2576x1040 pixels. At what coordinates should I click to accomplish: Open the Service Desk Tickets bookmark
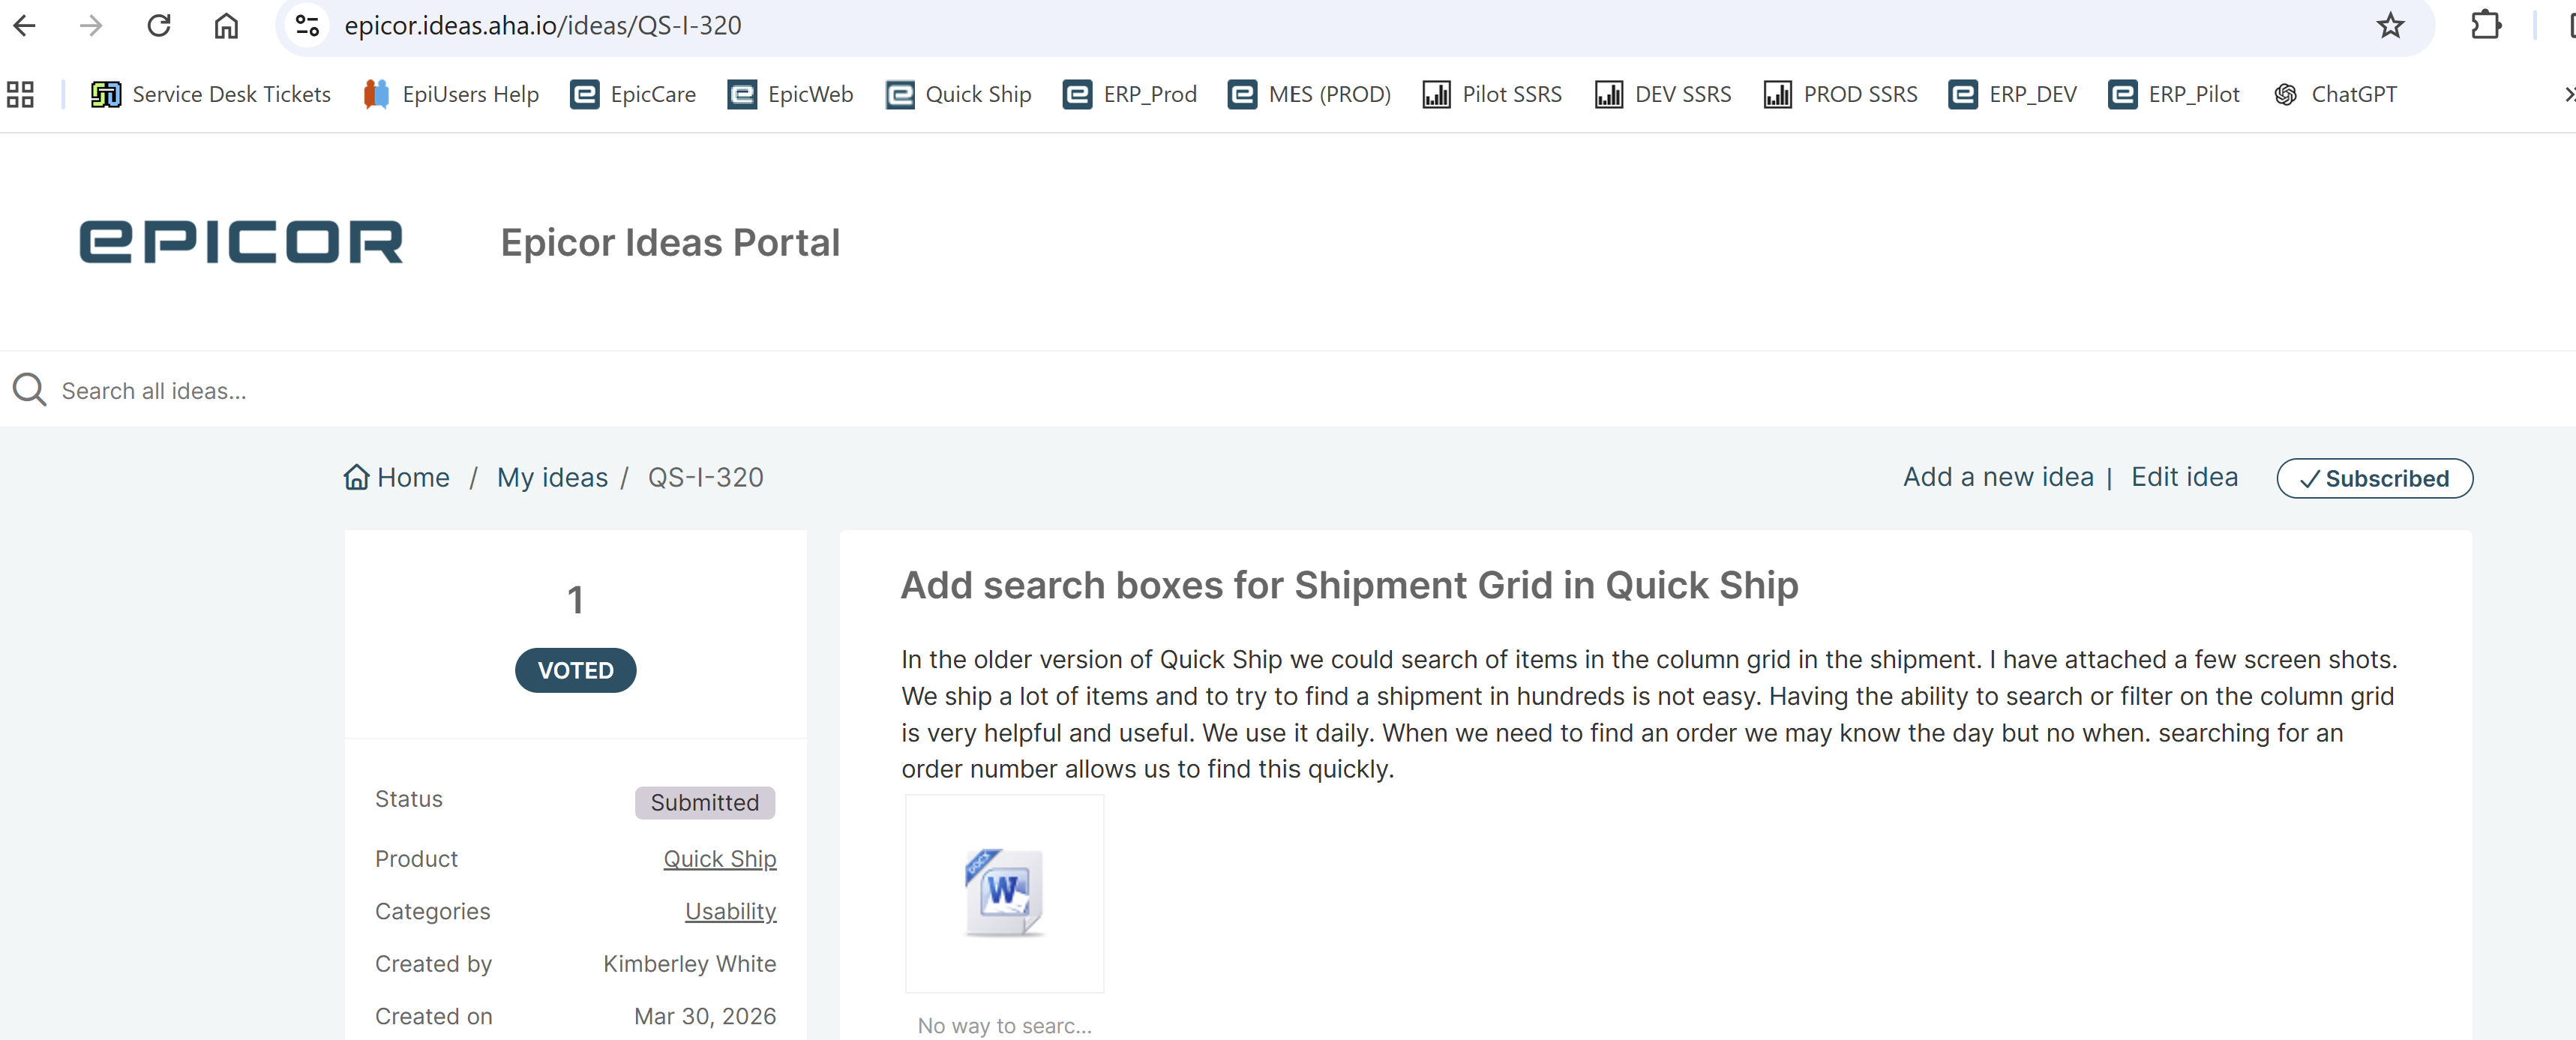pos(211,95)
